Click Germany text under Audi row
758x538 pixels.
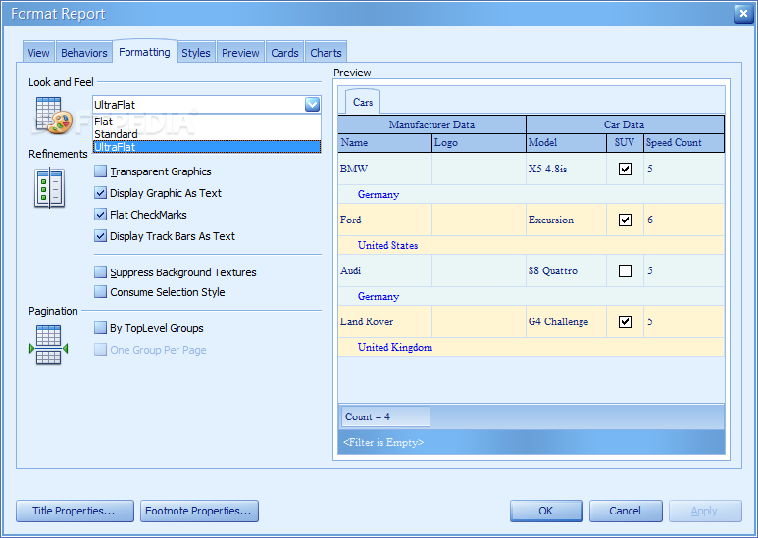click(x=379, y=297)
